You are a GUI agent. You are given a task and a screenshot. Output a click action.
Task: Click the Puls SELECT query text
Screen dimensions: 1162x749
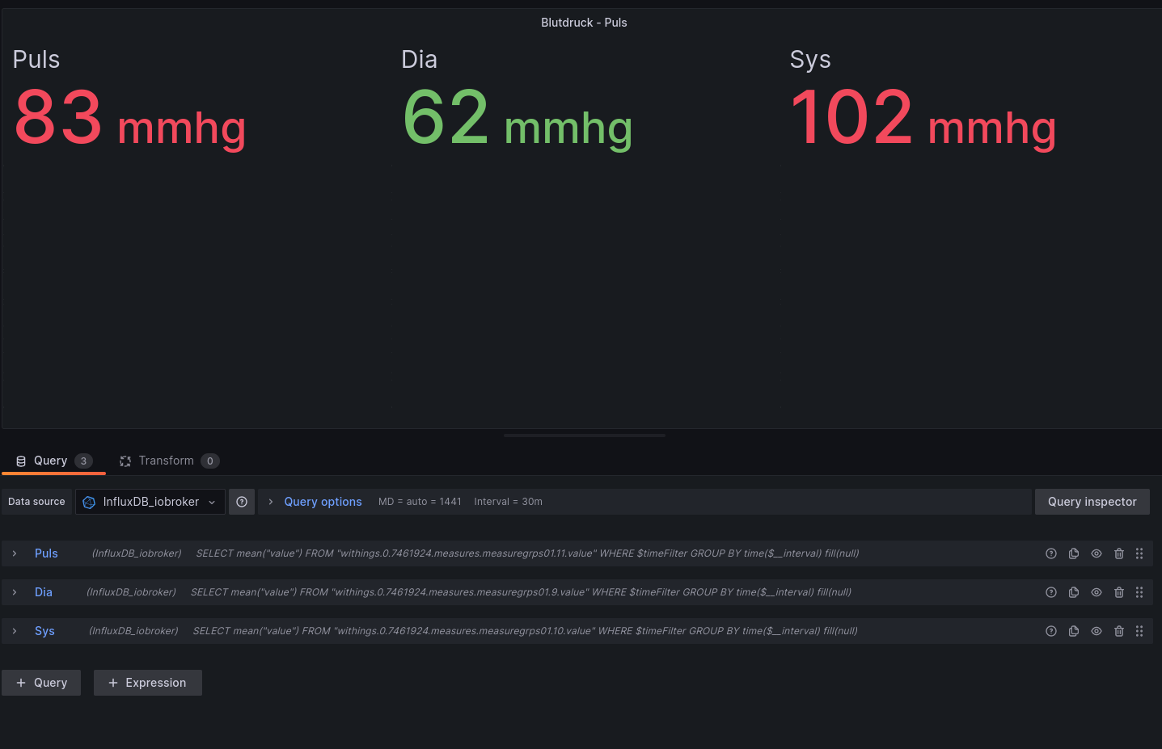click(527, 553)
